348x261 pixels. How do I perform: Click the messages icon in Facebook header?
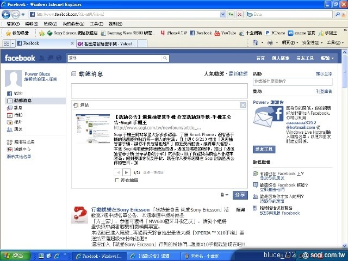51,58
